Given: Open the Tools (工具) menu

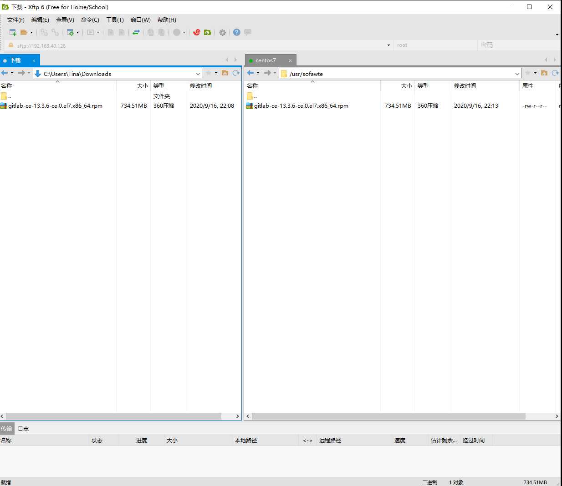Looking at the screenshot, I should click(x=115, y=20).
